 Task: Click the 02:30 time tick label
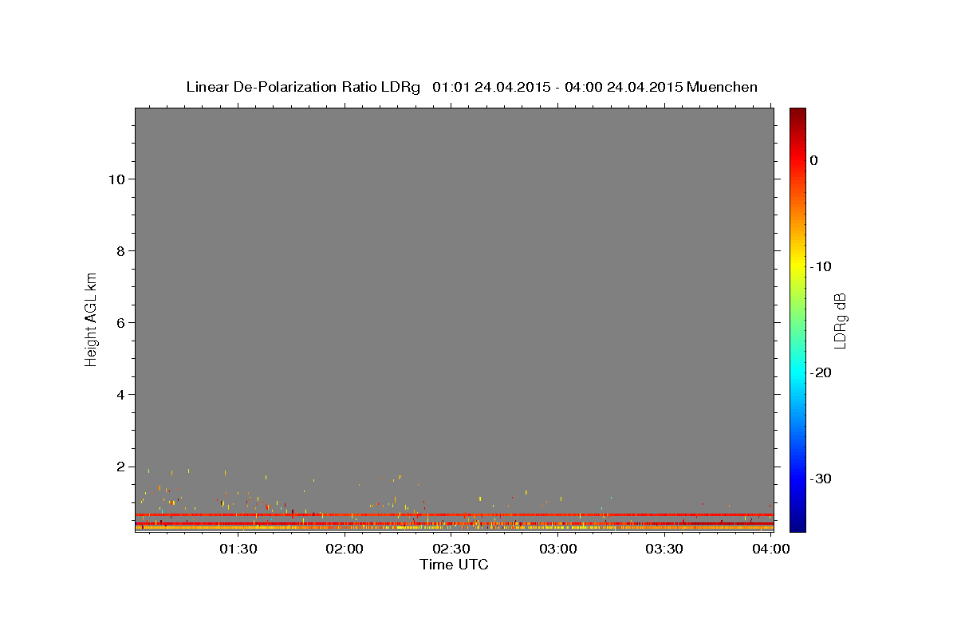(451, 549)
